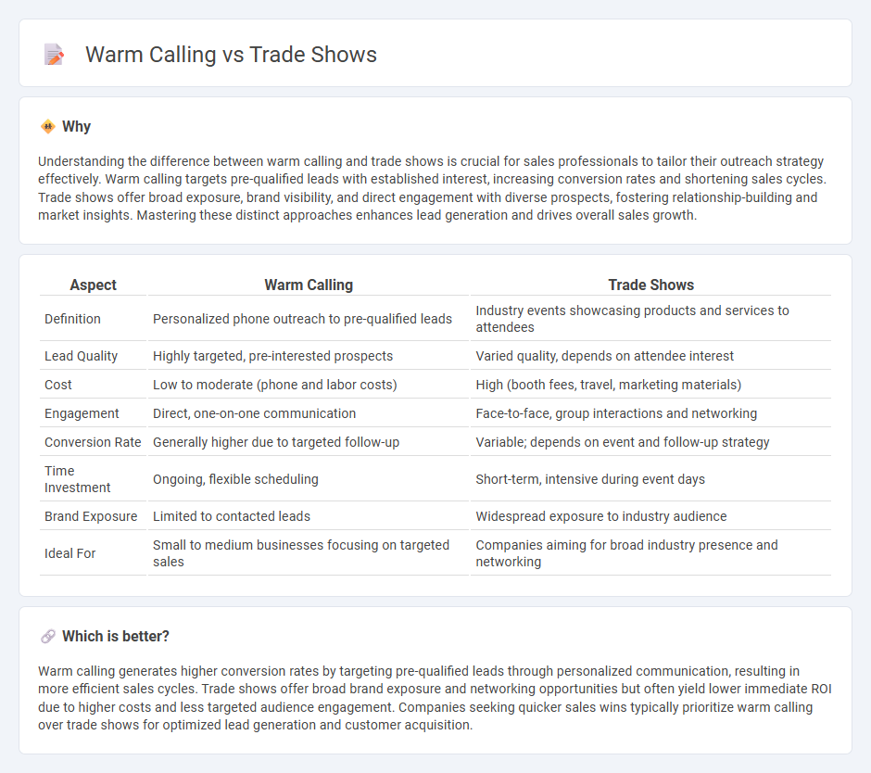Select the 'Warm Calling' column header
This screenshot has height=773, width=871.
tap(309, 285)
